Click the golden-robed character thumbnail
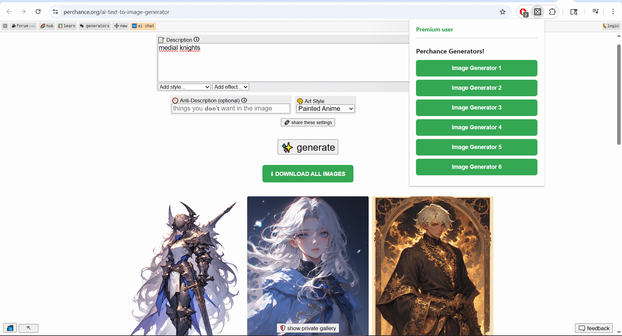Screen dimensions: 622x336 (x=432, y=266)
